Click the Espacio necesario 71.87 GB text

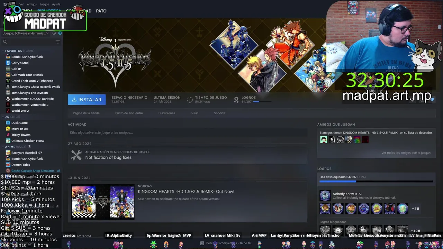[129, 100]
